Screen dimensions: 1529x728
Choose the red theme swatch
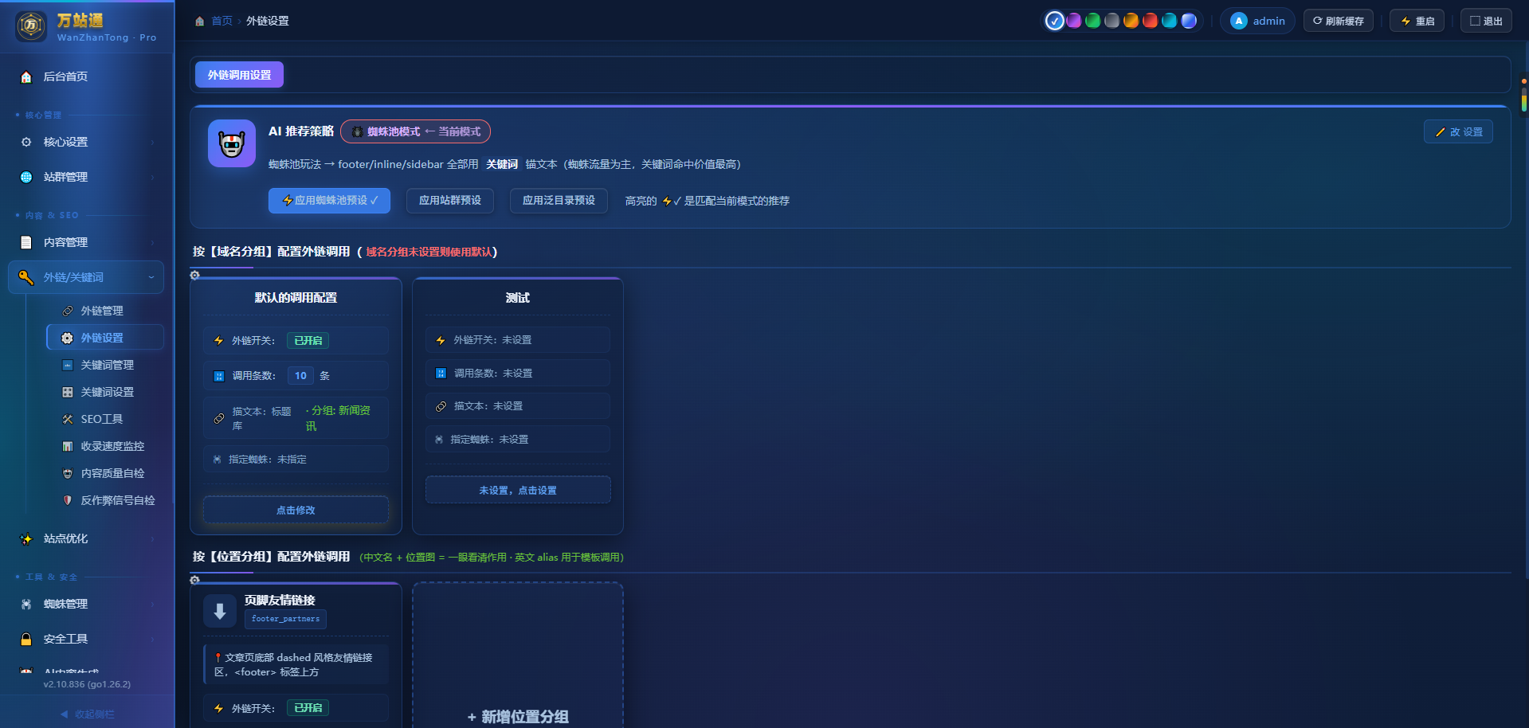point(1150,21)
